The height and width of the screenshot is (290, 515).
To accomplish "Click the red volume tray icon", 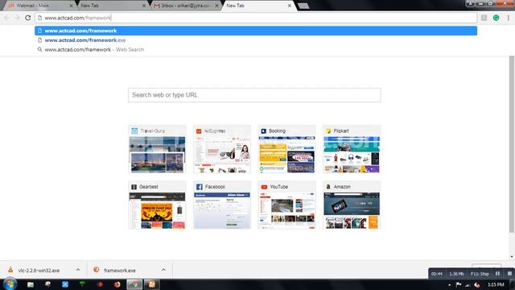I will point(477,284).
